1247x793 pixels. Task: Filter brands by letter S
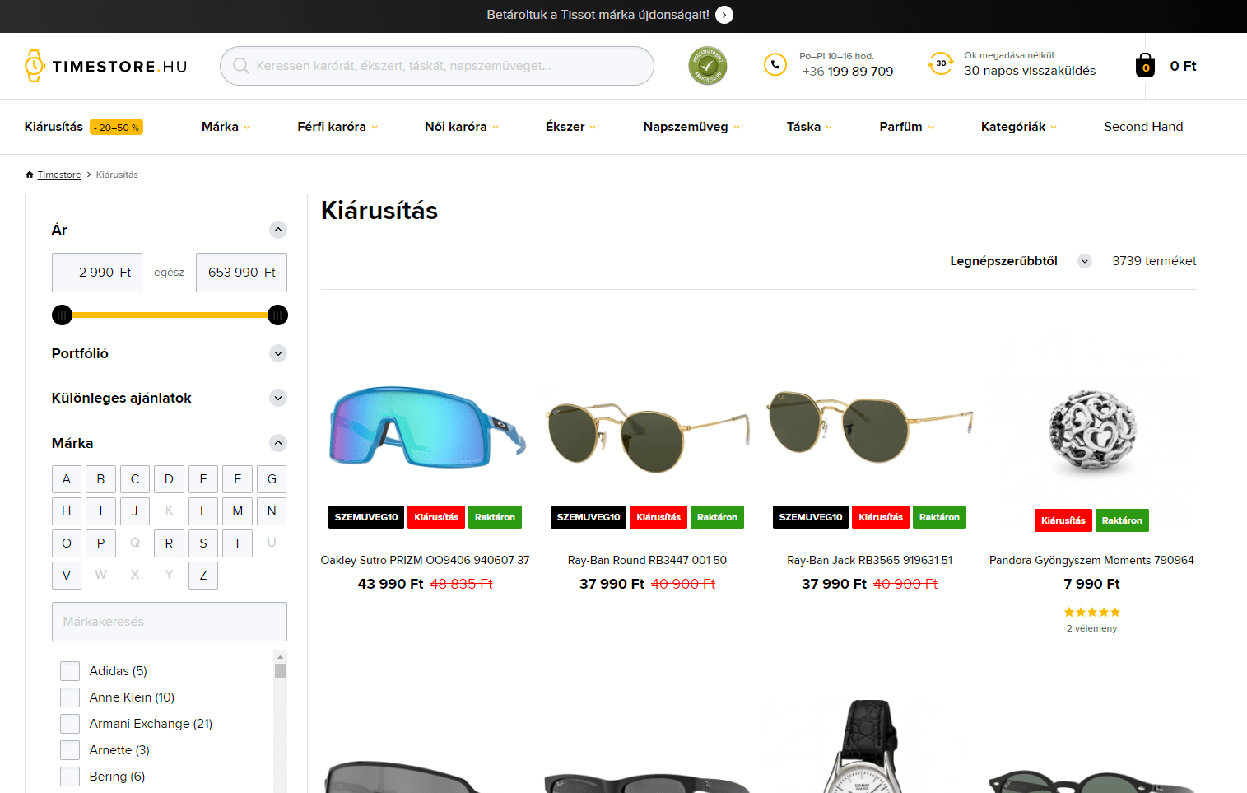click(203, 543)
